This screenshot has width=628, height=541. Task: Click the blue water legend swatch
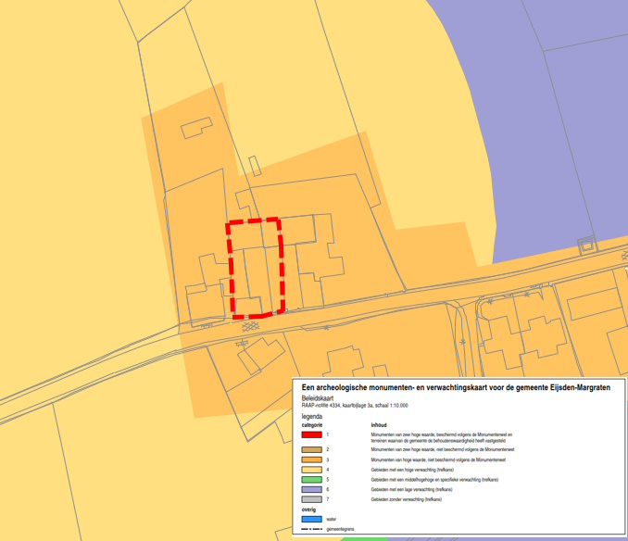coord(311,520)
